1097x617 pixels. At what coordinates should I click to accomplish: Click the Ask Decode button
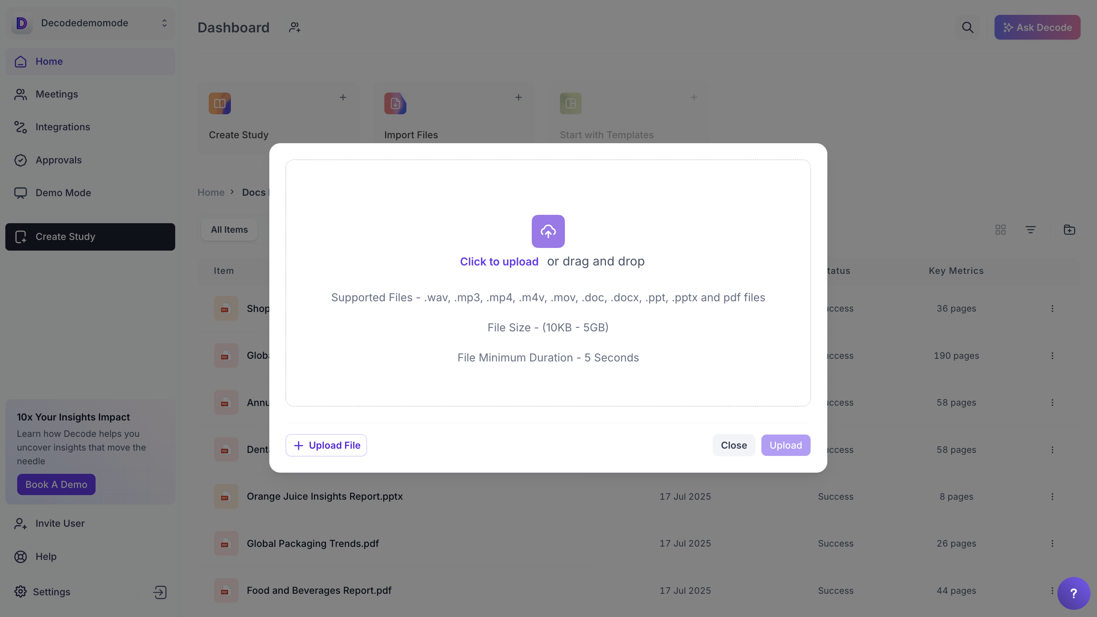(x=1037, y=28)
